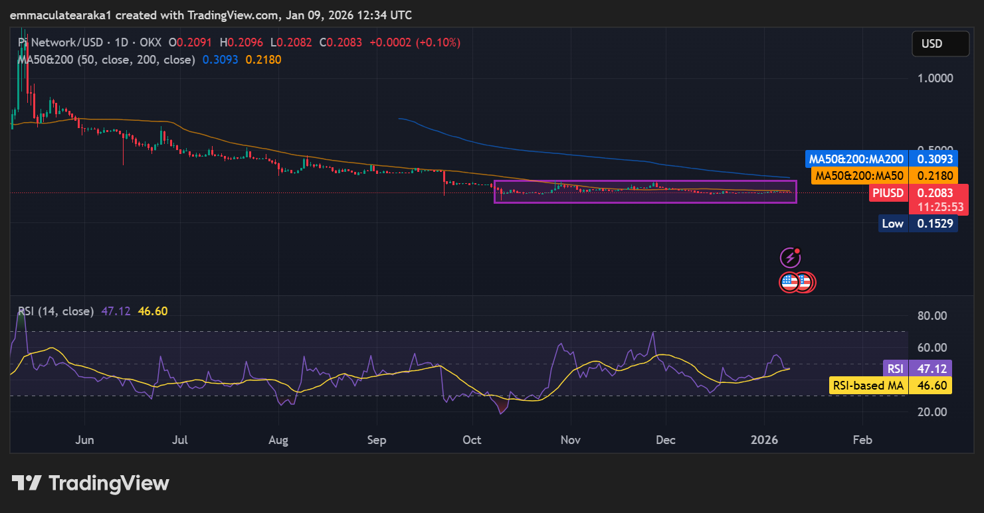
Task: Select the 2026 label on the time axis
Action: (x=765, y=439)
